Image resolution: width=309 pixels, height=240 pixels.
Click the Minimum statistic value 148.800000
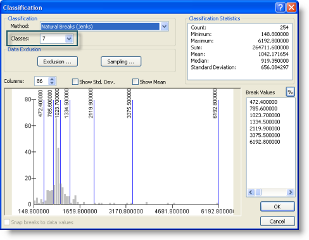point(275,34)
